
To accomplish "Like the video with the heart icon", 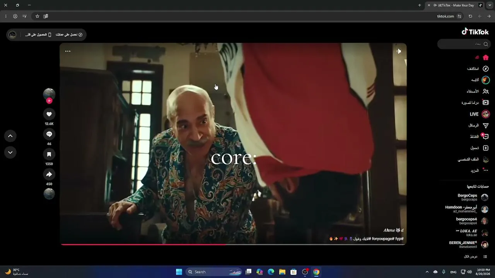I will point(49,114).
